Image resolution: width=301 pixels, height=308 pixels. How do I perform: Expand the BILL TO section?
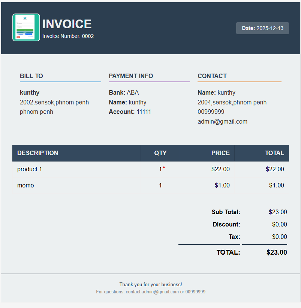click(x=31, y=76)
